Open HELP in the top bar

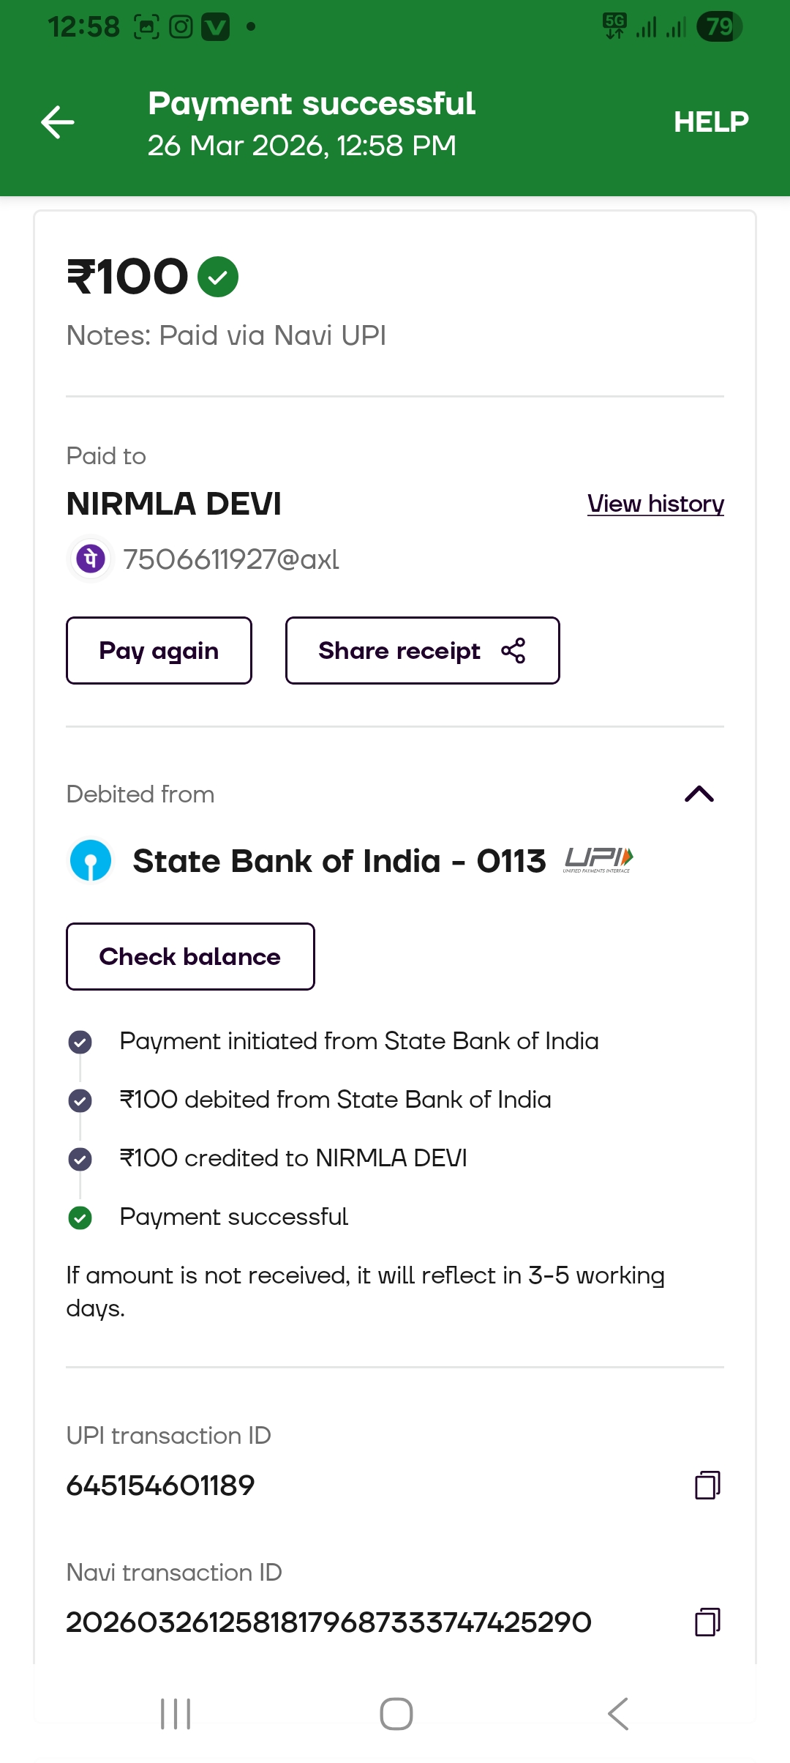(710, 122)
